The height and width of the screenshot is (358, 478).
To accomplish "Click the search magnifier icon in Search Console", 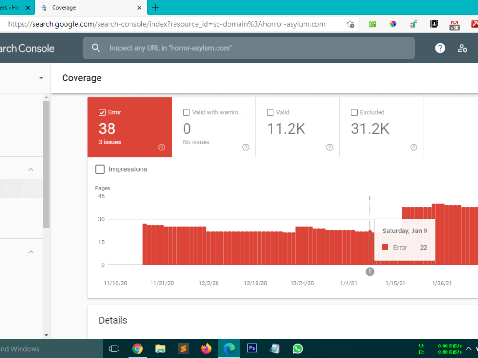I will point(96,48).
